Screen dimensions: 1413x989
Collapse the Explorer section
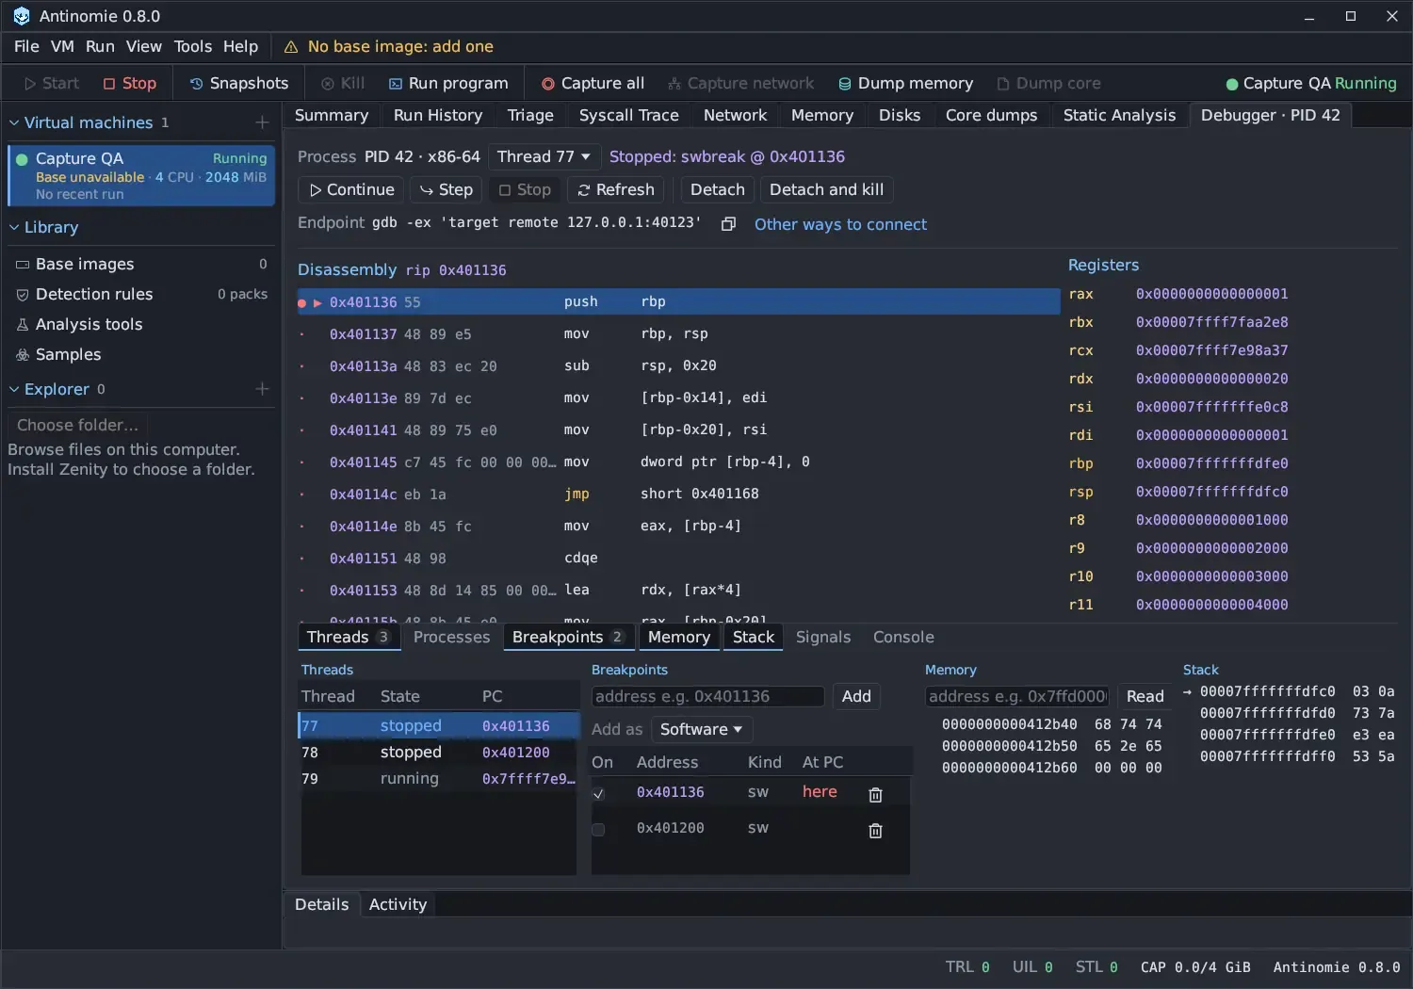click(14, 389)
